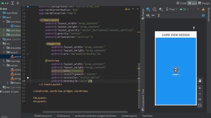
Task: Click RelativeLayout in breadcrumb bar
Action: 43,116
